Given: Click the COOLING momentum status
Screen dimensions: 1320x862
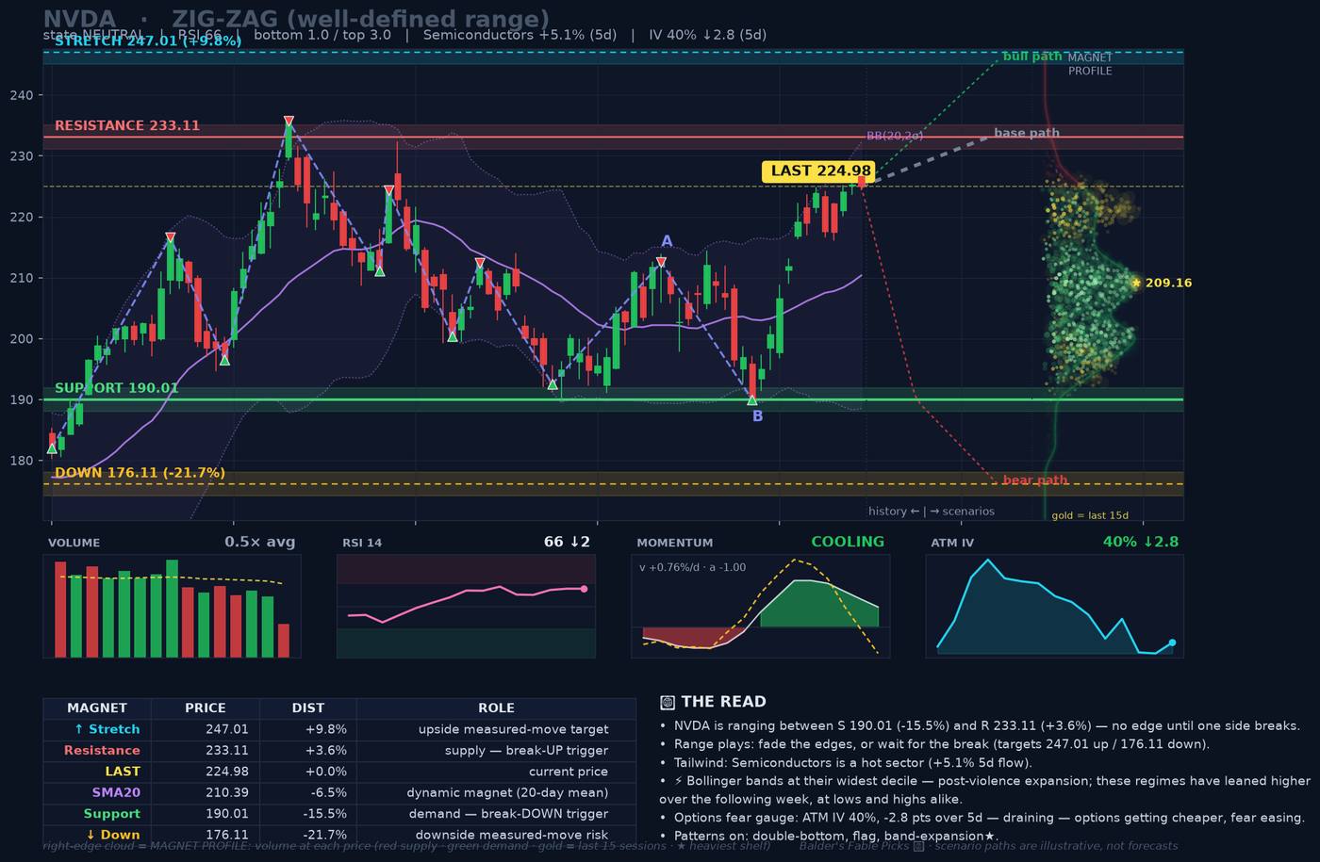Looking at the screenshot, I should click(x=848, y=542).
